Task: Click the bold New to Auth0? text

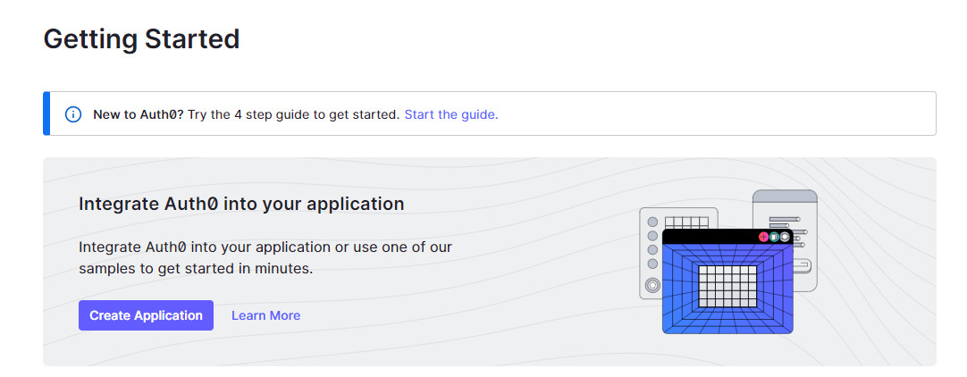Action: pos(139,114)
